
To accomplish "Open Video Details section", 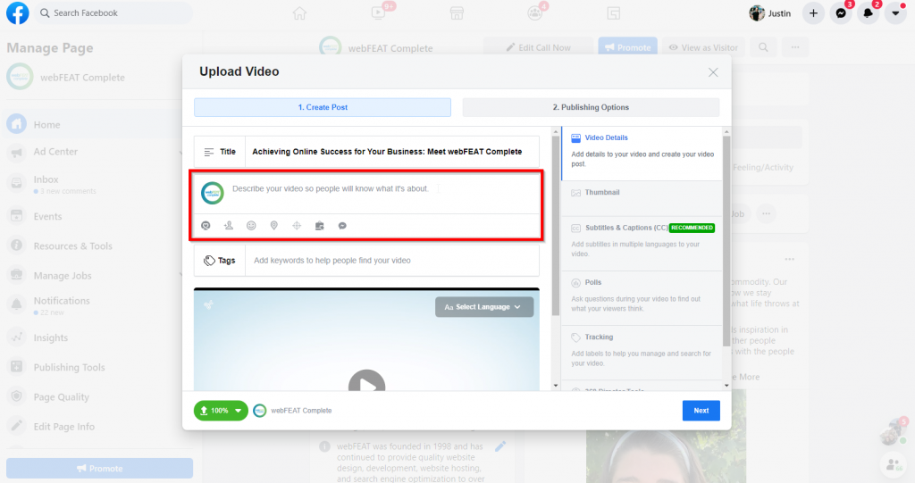I will point(642,154).
